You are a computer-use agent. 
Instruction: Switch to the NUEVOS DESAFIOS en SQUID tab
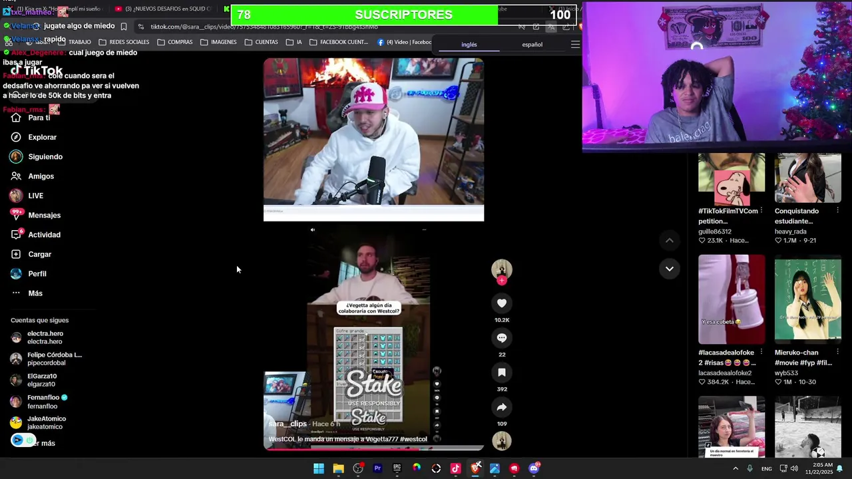[163, 9]
